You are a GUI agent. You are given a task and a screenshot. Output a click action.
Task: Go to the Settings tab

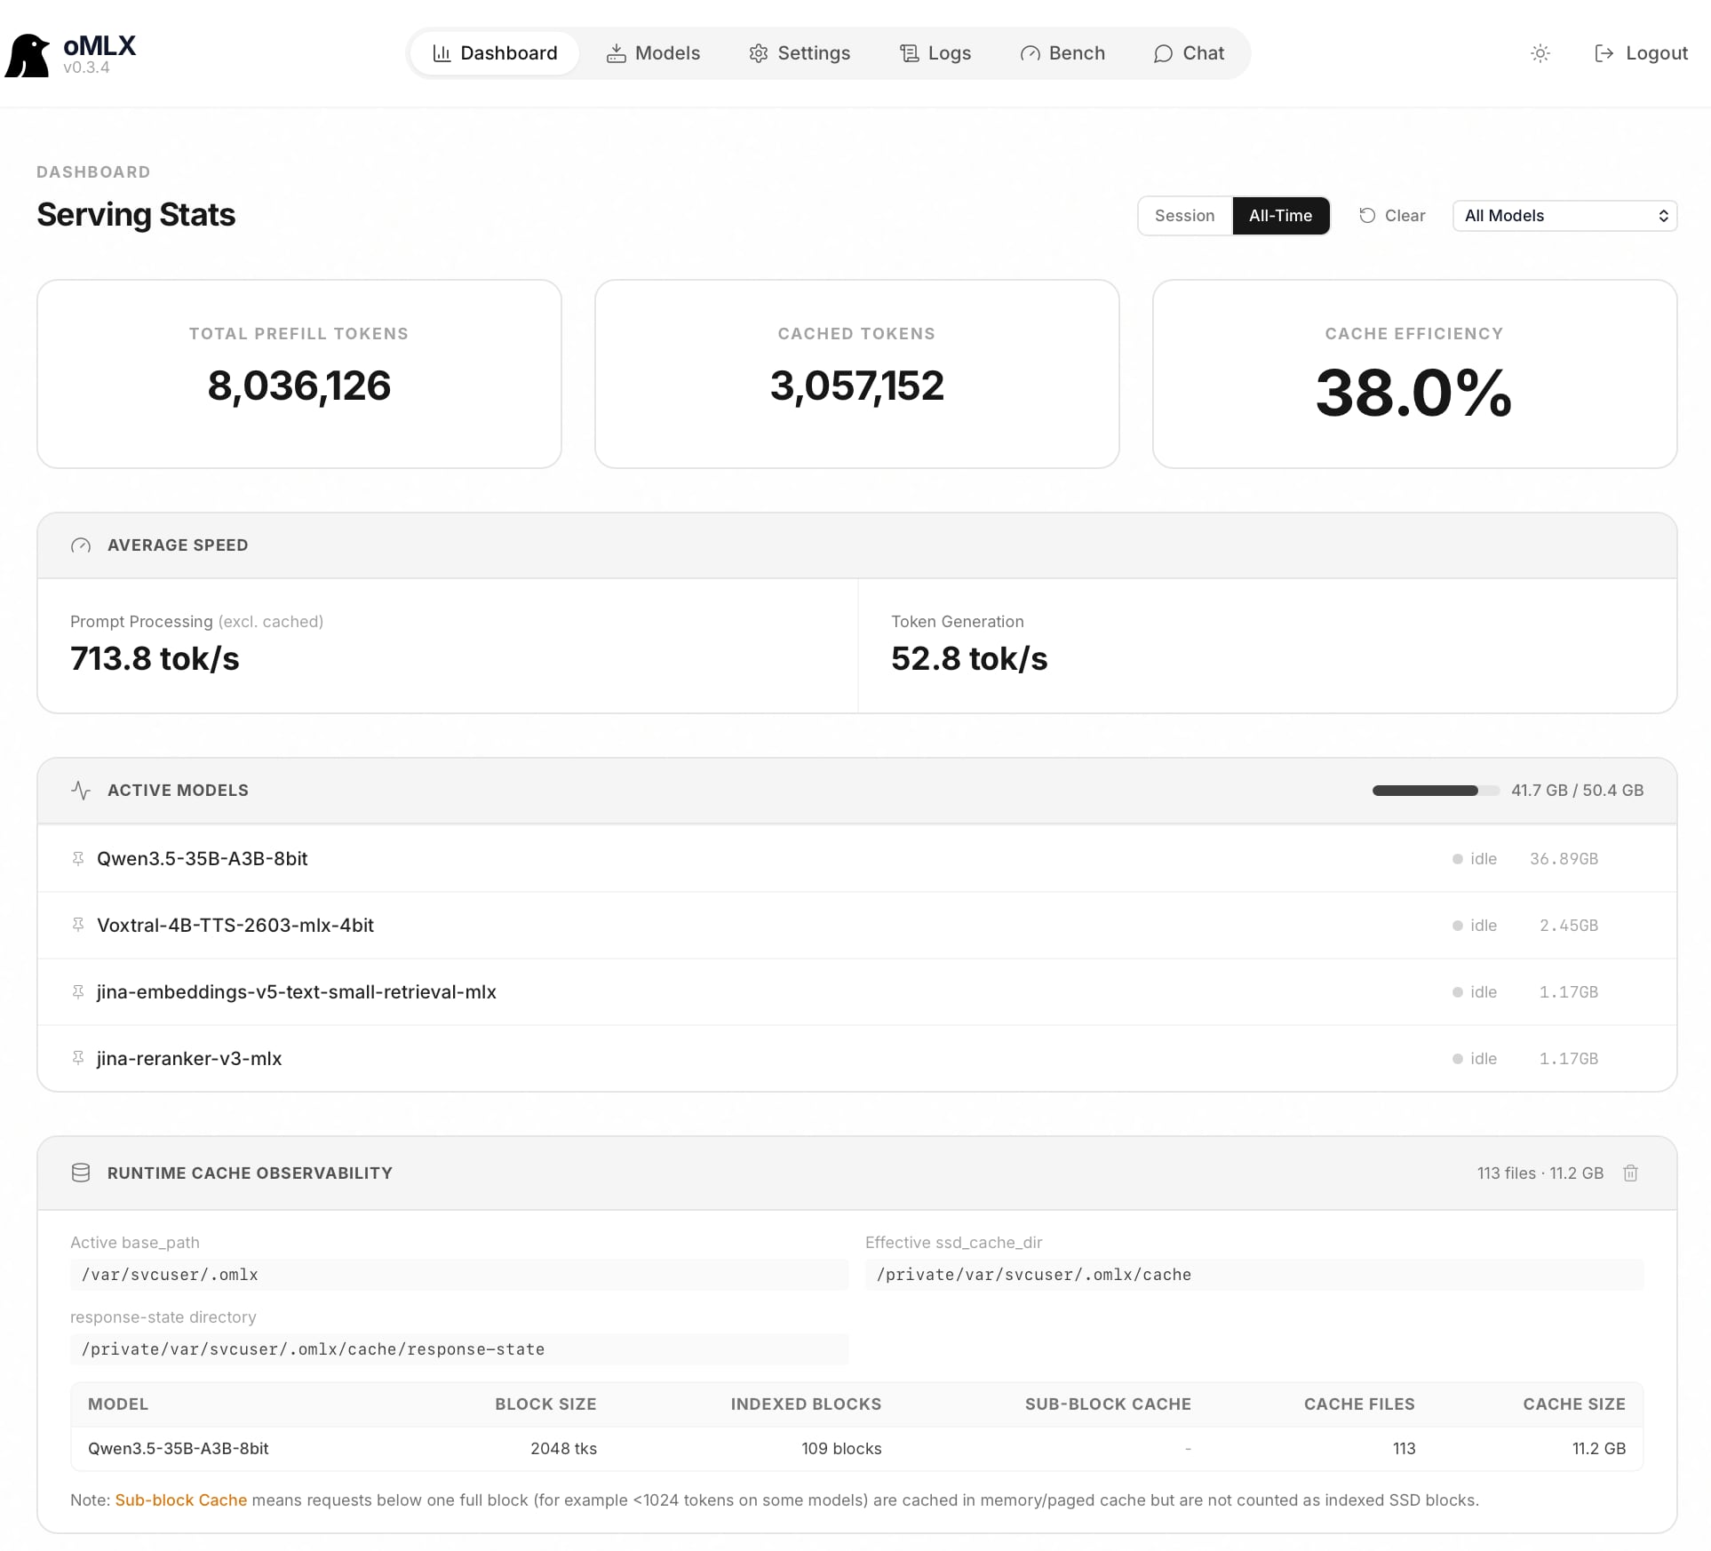point(800,53)
